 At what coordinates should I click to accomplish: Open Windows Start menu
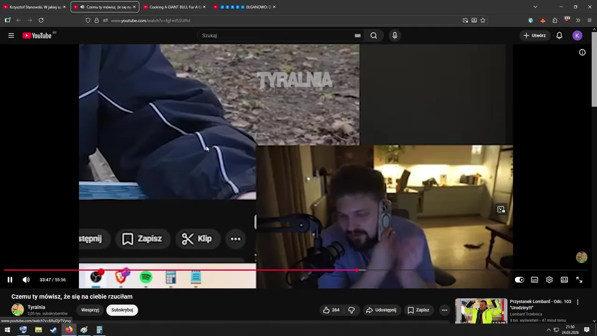click(7, 330)
